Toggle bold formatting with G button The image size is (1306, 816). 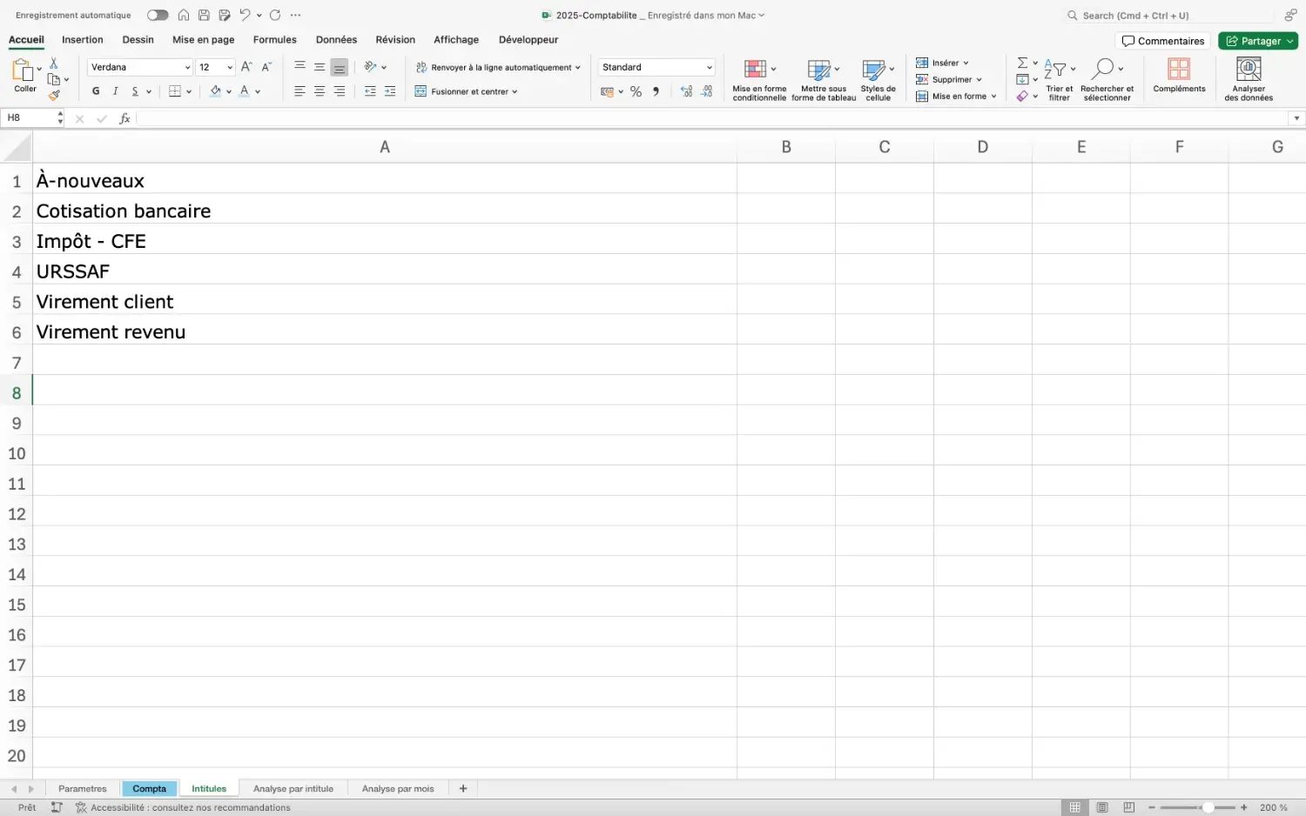click(x=96, y=91)
